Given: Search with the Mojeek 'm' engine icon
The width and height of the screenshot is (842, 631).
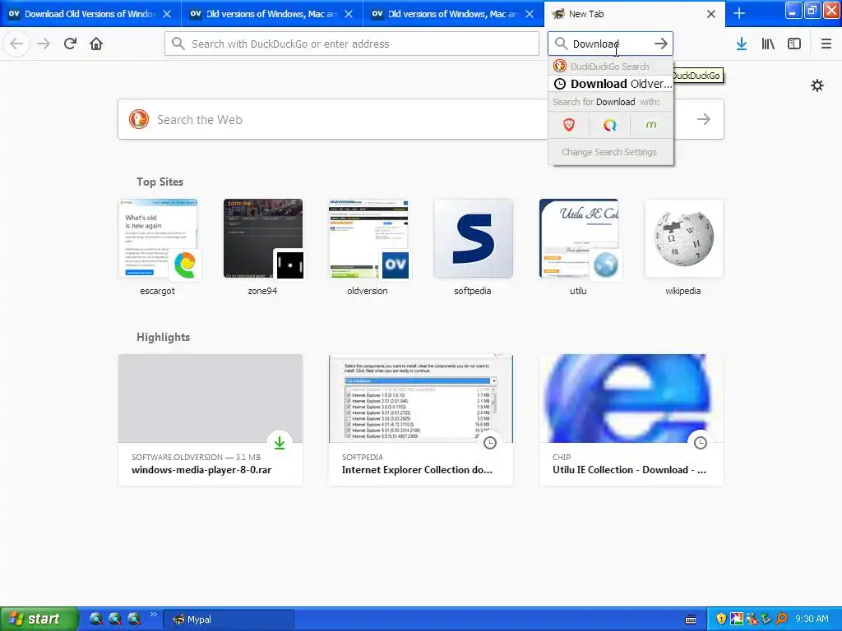Looking at the screenshot, I should pyautogui.click(x=651, y=125).
